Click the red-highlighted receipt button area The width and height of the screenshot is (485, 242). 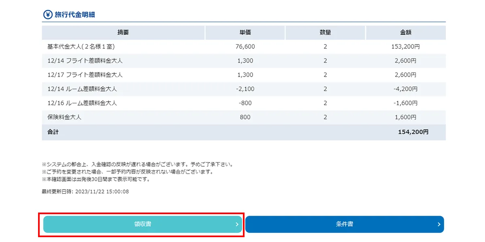142,224
